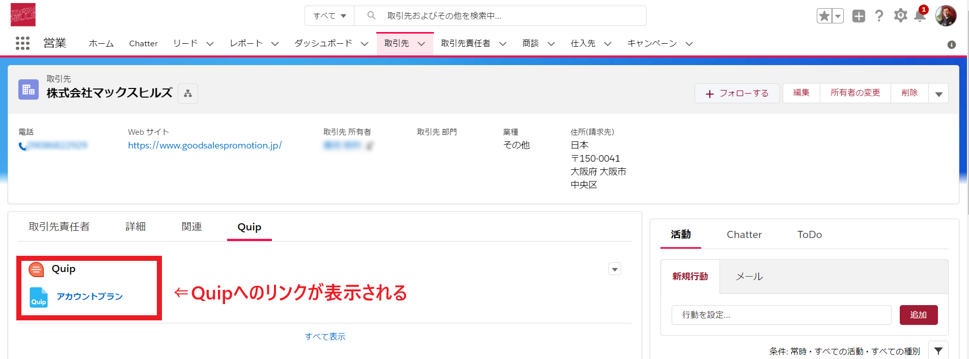
Task: Open the Quip card dropdown menu
Action: pyautogui.click(x=615, y=269)
